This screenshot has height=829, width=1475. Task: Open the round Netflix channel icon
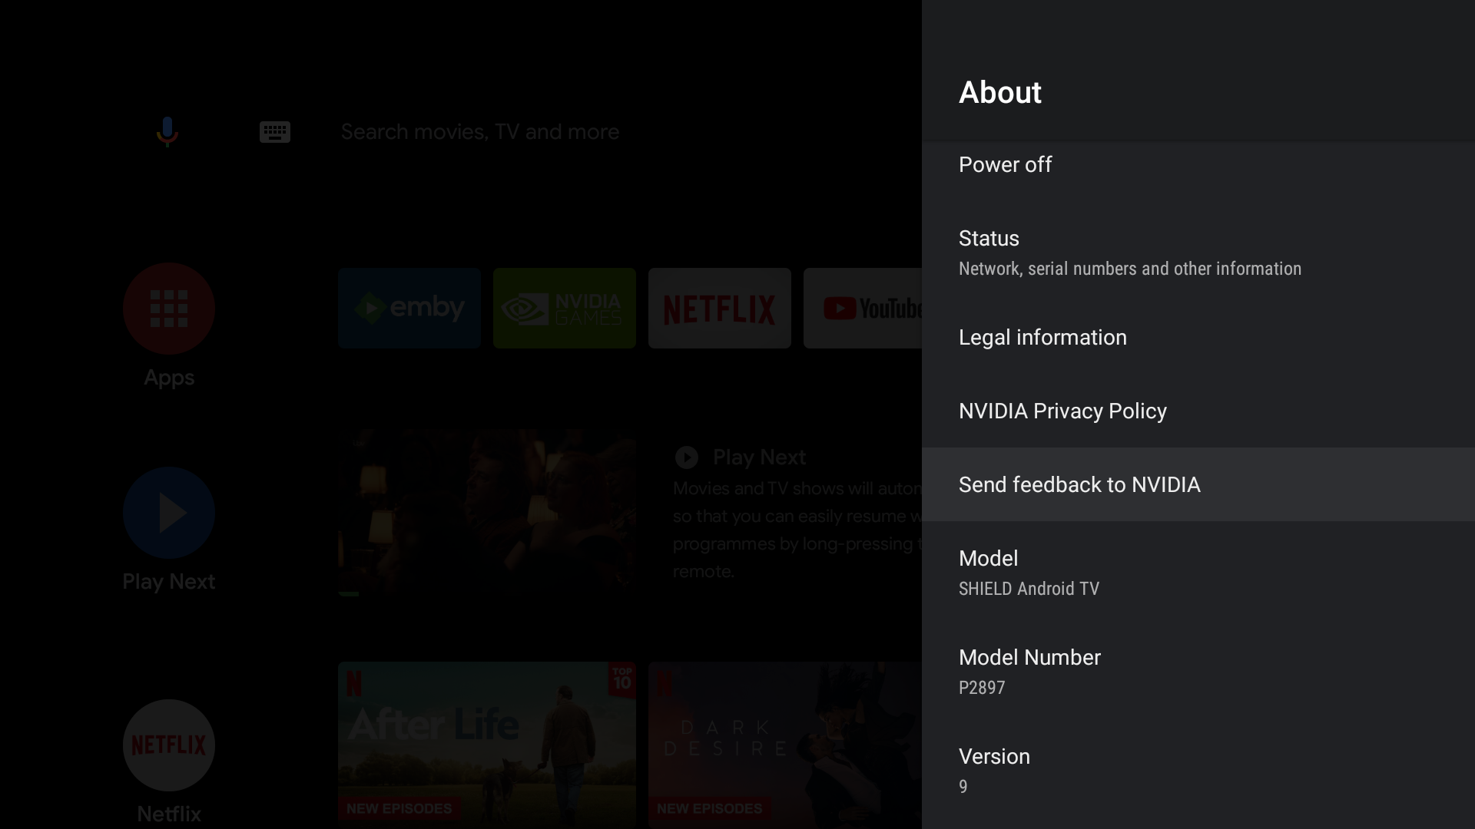pos(168,745)
